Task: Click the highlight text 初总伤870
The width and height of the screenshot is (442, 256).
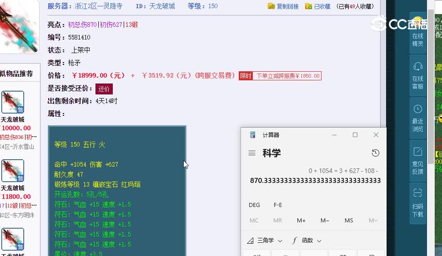Action: [82, 25]
